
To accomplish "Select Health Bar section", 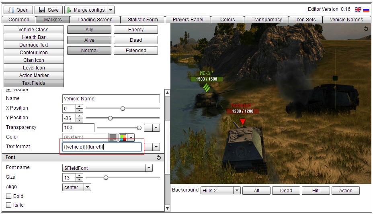I will [33, 37].
